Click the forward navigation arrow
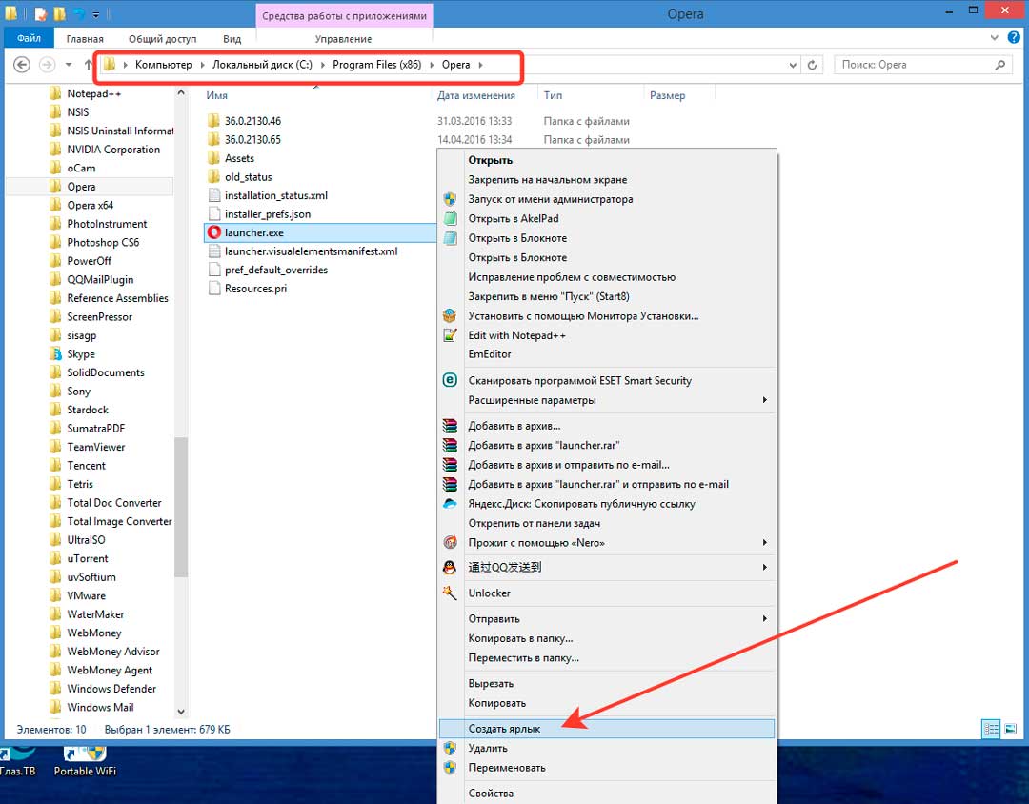Viewport: 1029px width, 804px height. (x=47, y=65)
